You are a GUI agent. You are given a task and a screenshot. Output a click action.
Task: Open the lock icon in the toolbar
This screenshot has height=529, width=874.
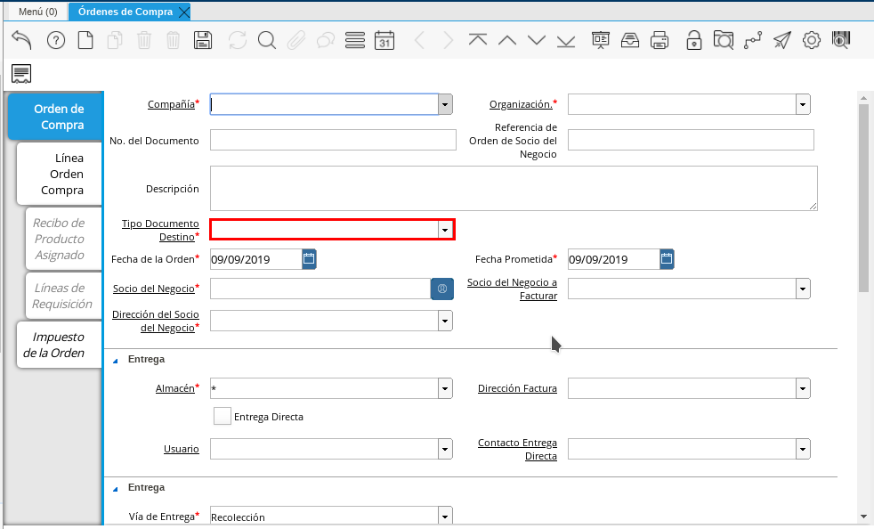pyautogui.click(x=694, y=40)
